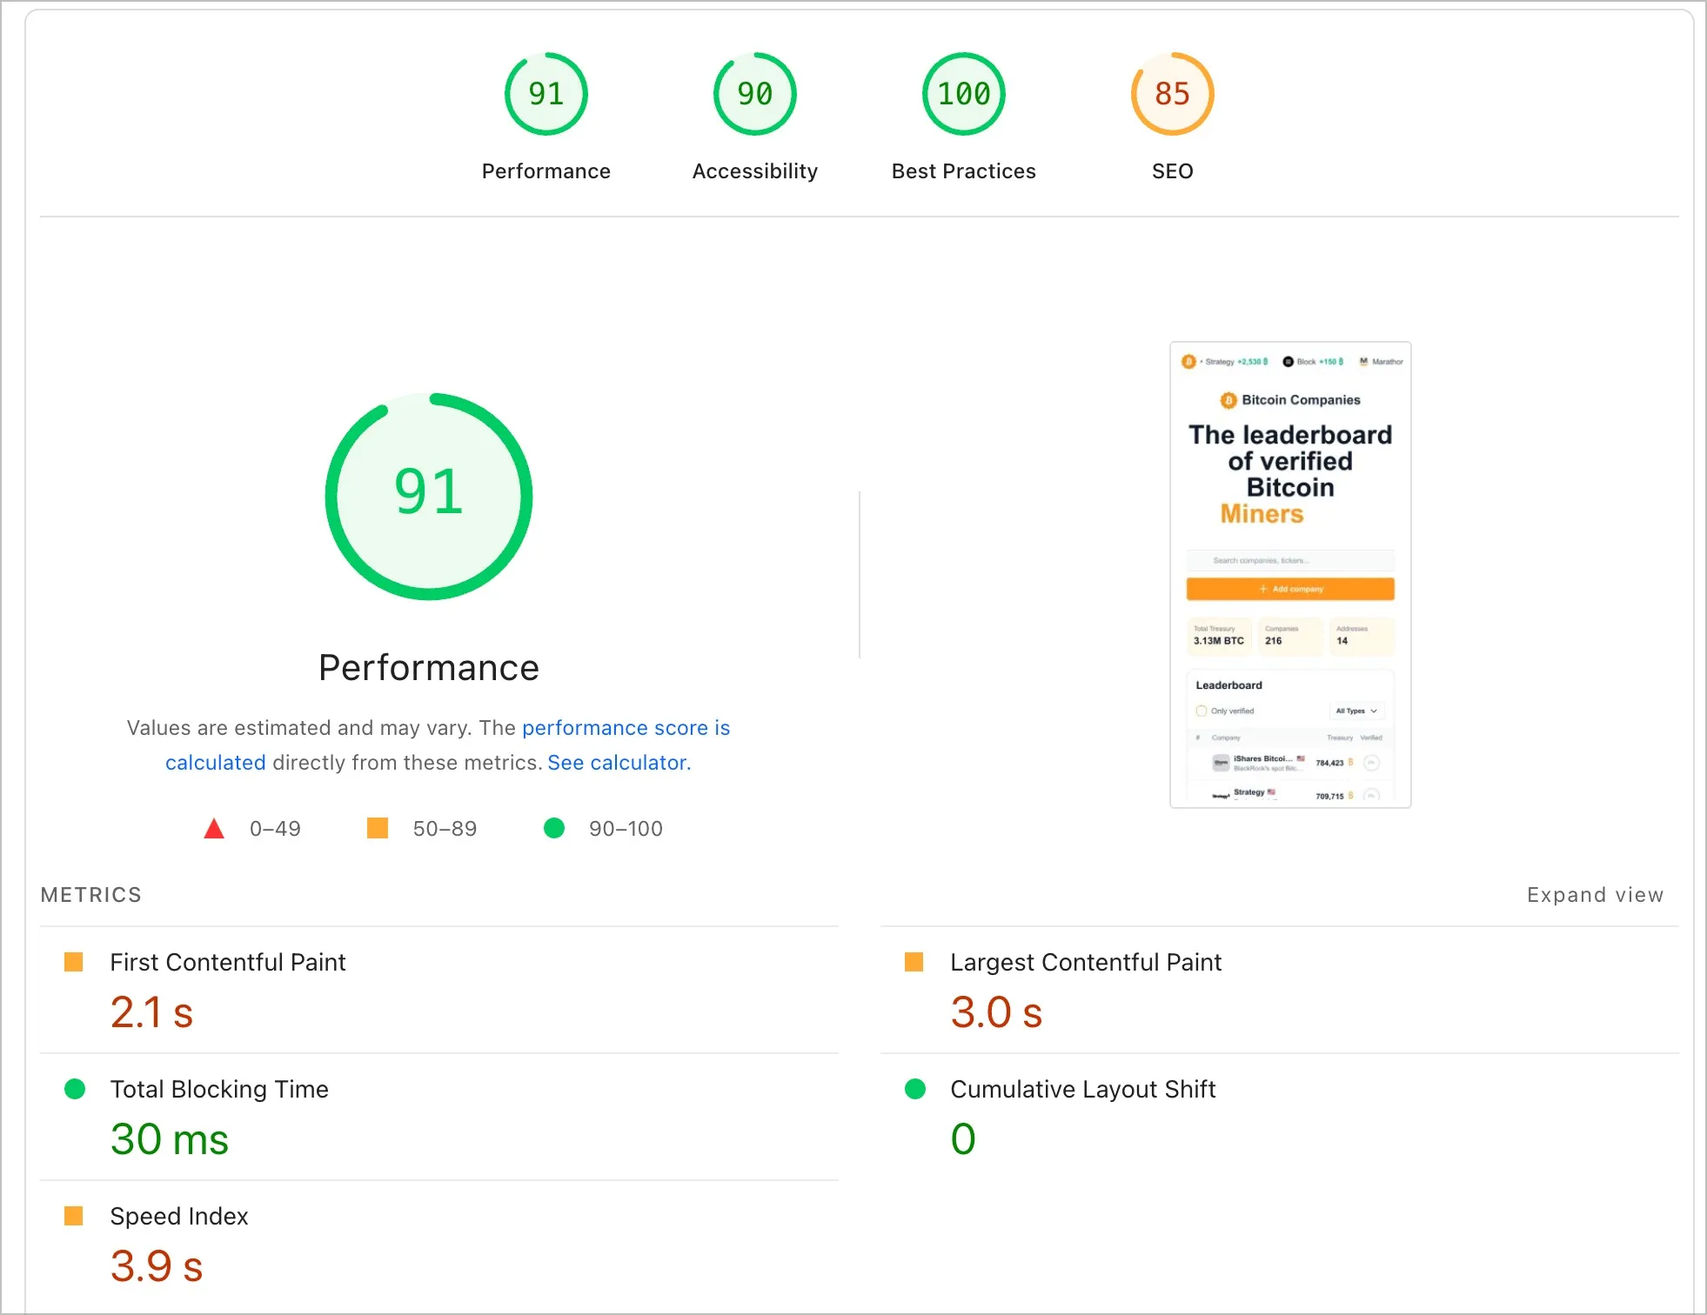Click the 2.1 s First Contentful Paint value

pyautogui.click(x=151, y=1012)
